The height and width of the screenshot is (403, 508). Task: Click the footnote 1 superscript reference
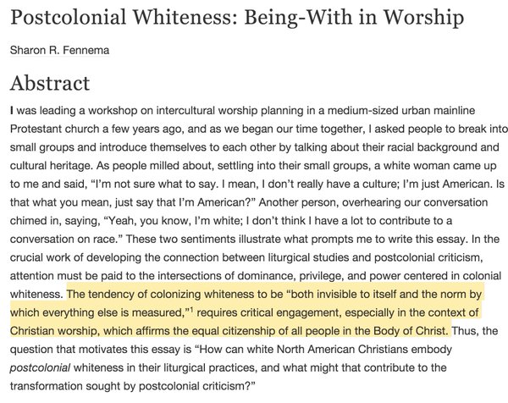pos(191,311)
